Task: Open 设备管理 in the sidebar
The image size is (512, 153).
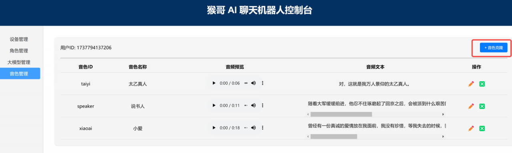Action: (x=19, y=39)
